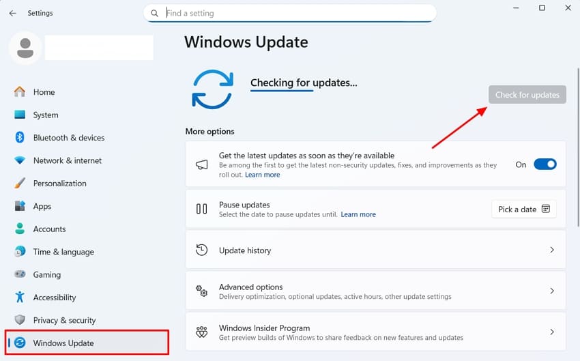Click the Accessibility figure icon
This screenshot has height=361, width=580.
20,297
